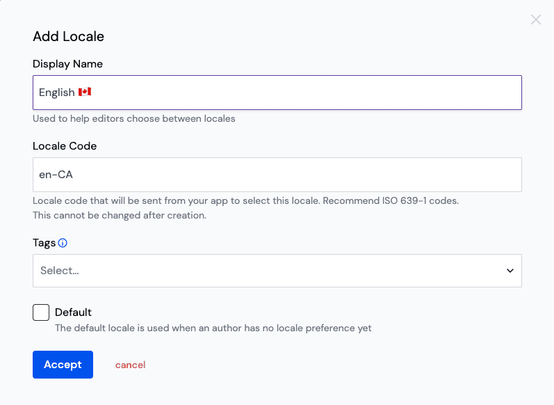Click the "Used to help editors" hint text
The width and height of the screenshot is (554, 405).
click(x=134, y=118)
